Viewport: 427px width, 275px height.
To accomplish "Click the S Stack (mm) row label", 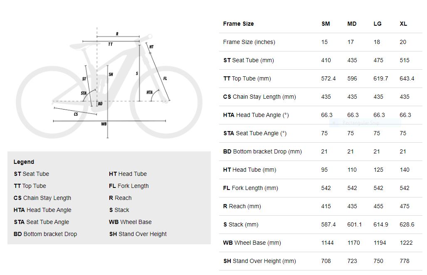I will click(241, 225).
